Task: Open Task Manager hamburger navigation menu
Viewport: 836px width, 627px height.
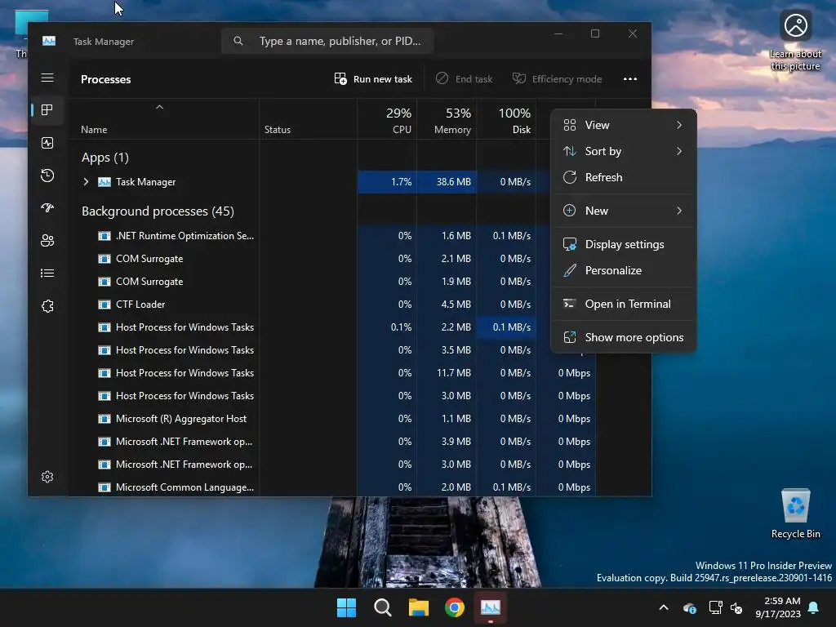Action: point(47,78)
